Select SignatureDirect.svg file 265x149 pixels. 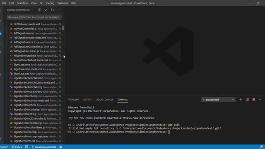[34, 114]
